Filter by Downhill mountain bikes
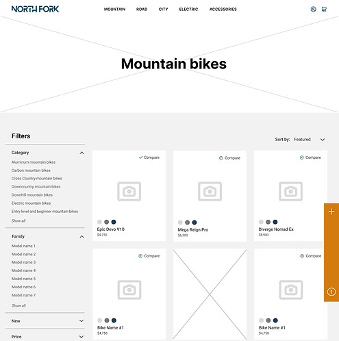 click(x=32, y=194)
